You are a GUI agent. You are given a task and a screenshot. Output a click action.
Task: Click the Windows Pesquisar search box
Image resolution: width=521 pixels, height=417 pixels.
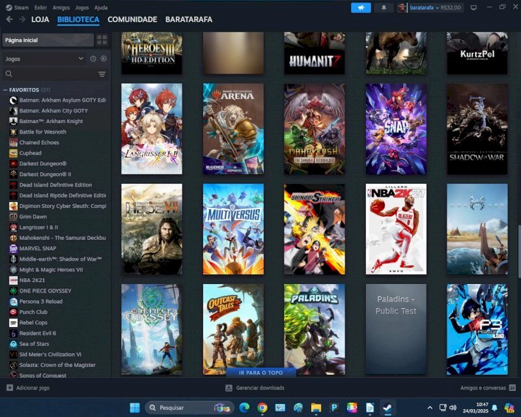coord(190,407)
